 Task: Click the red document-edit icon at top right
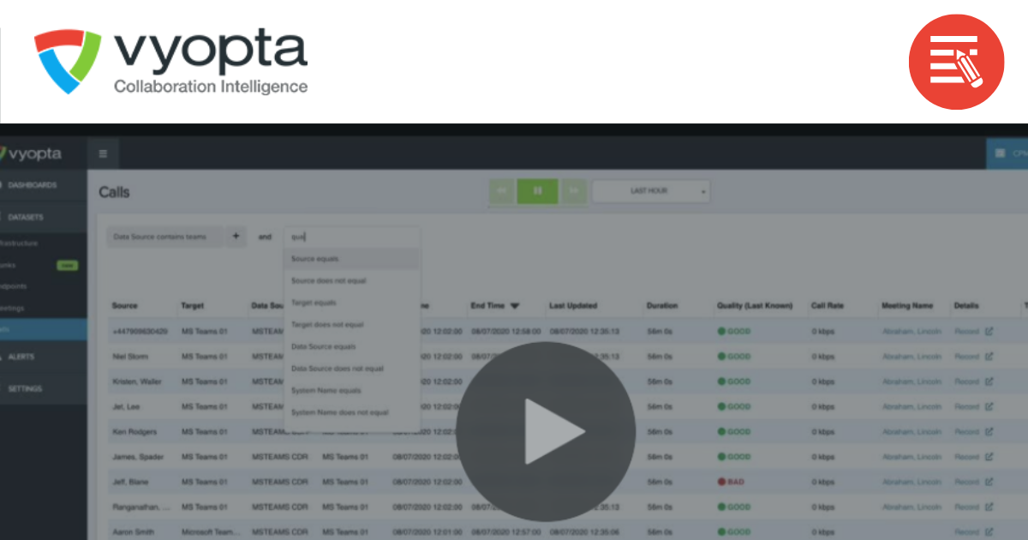tap(956, 62)
